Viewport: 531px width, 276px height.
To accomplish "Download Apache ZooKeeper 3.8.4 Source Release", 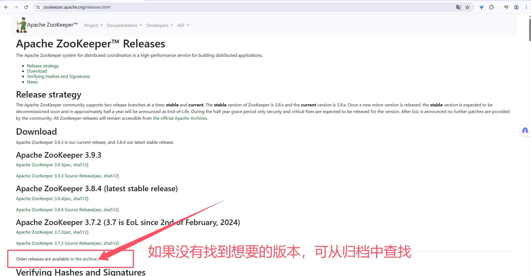I will point(55,210).
